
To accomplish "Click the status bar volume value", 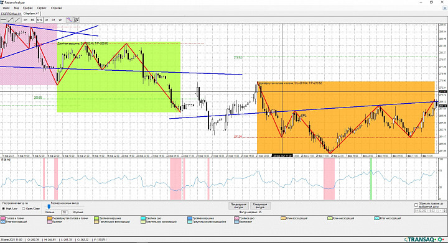I will 100,240.
